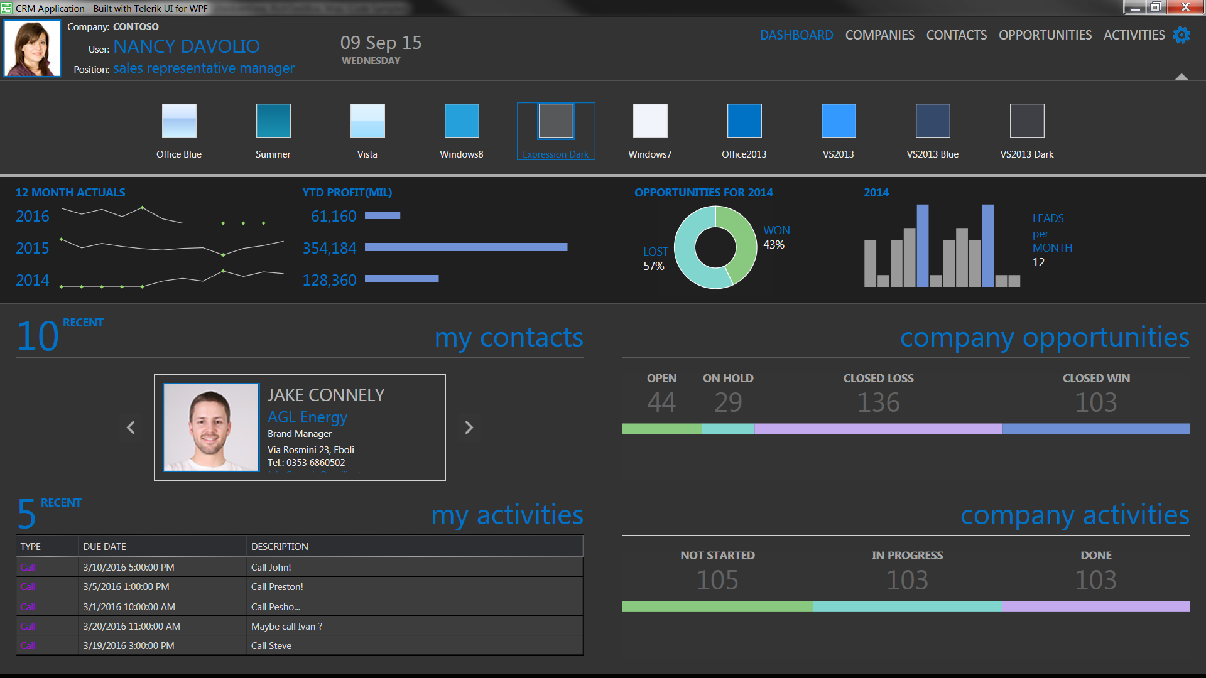Select the Office Blue theme swatch
The image size is (1206, 678).
[x=179, y=121]
